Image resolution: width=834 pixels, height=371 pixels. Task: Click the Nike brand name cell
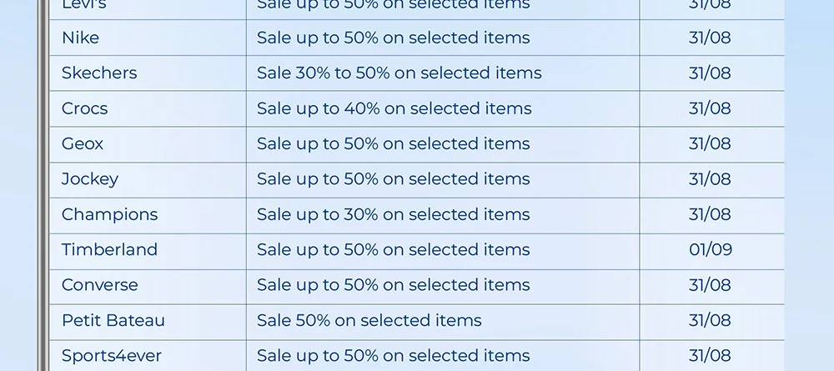[80, 38]
